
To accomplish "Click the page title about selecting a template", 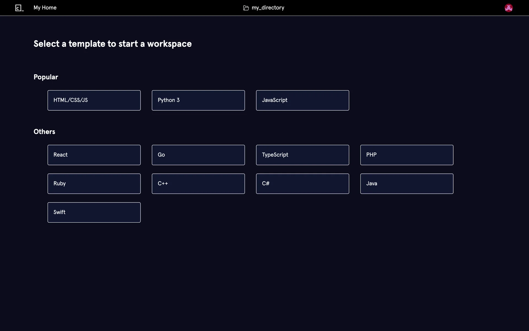I will point(112,44).
